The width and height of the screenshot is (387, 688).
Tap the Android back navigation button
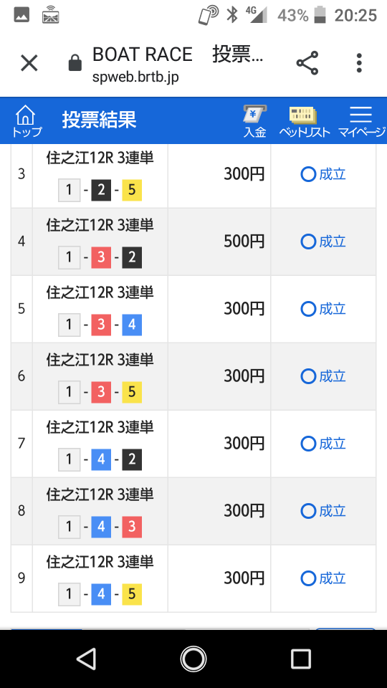(x=87, y=659)
